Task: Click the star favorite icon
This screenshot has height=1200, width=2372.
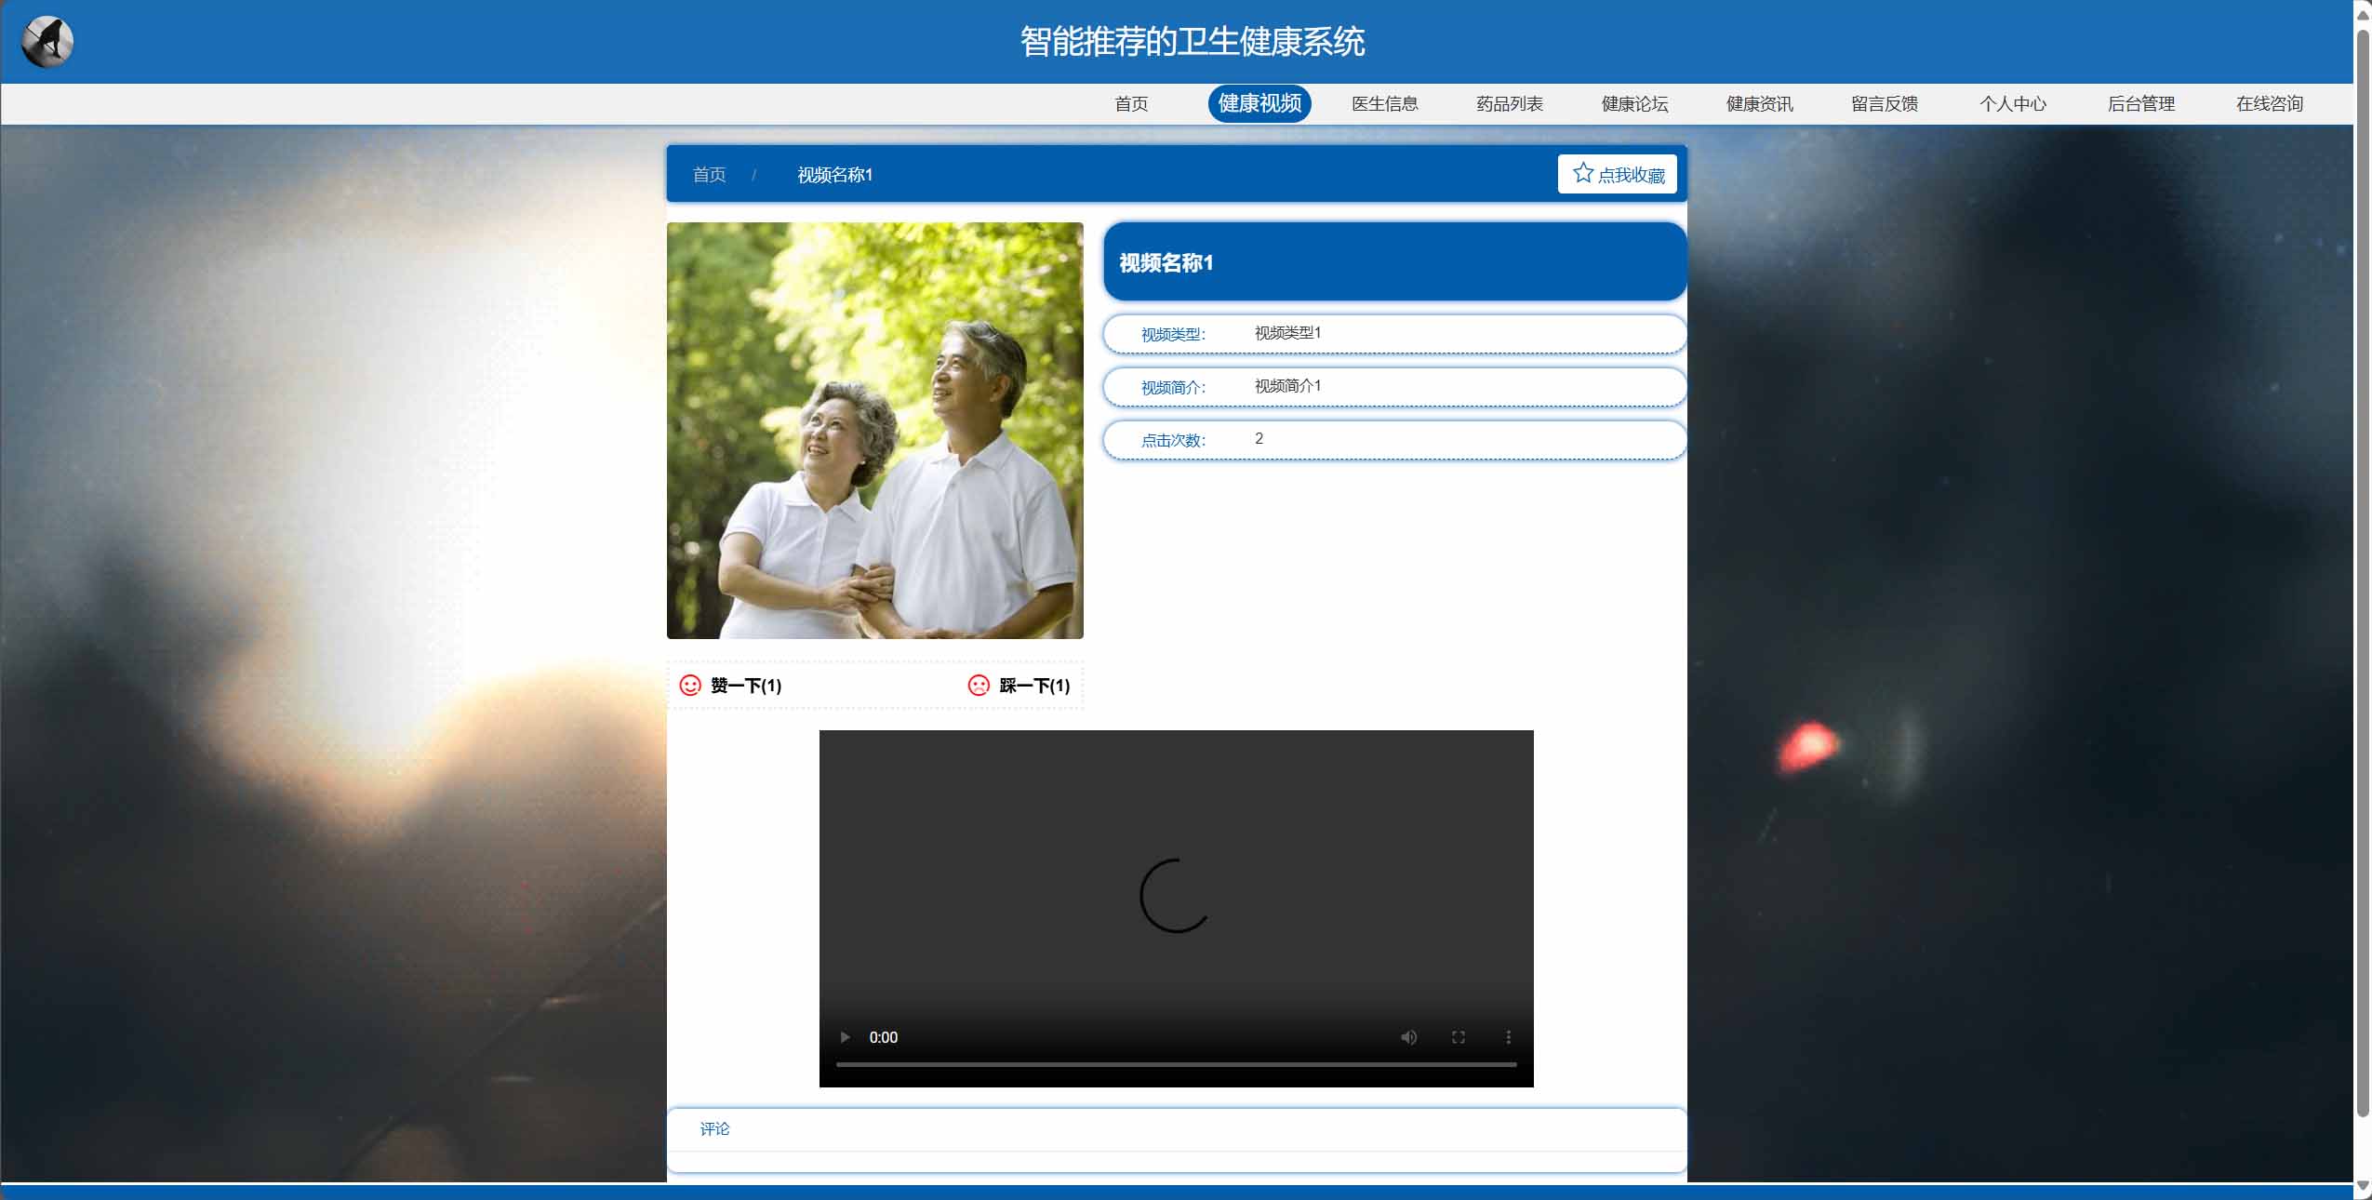Action: pyautogui.click(x=1582, y=173)
